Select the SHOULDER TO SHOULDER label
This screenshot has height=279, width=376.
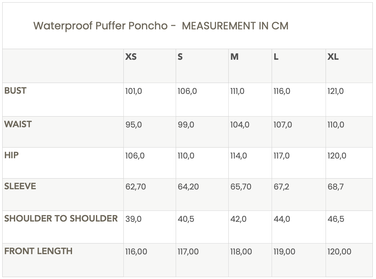point(61,219)
